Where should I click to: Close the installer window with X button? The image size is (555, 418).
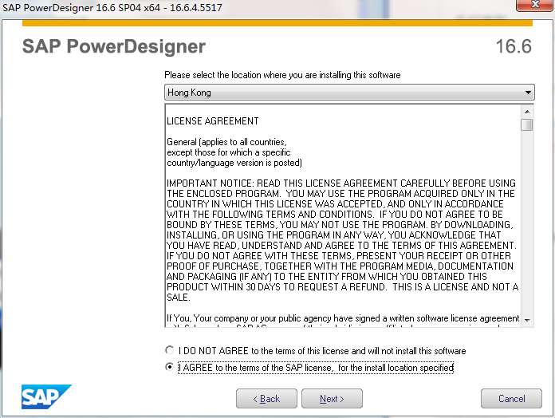pyautogui.click(x=535, y=5)
